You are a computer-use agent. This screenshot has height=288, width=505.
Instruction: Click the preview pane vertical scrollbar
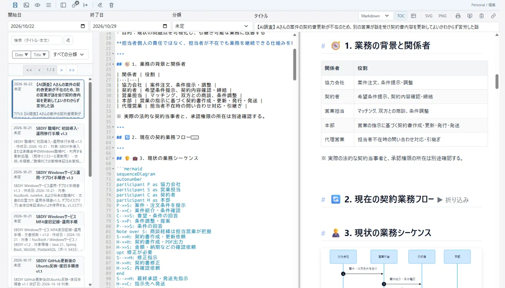coord(497,81)
